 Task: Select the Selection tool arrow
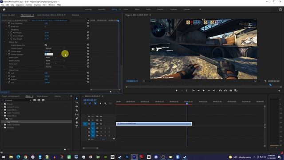tap(77, 98)
